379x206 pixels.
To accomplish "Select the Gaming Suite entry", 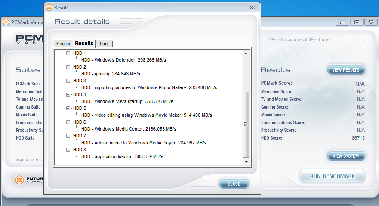I will [28, 107].
